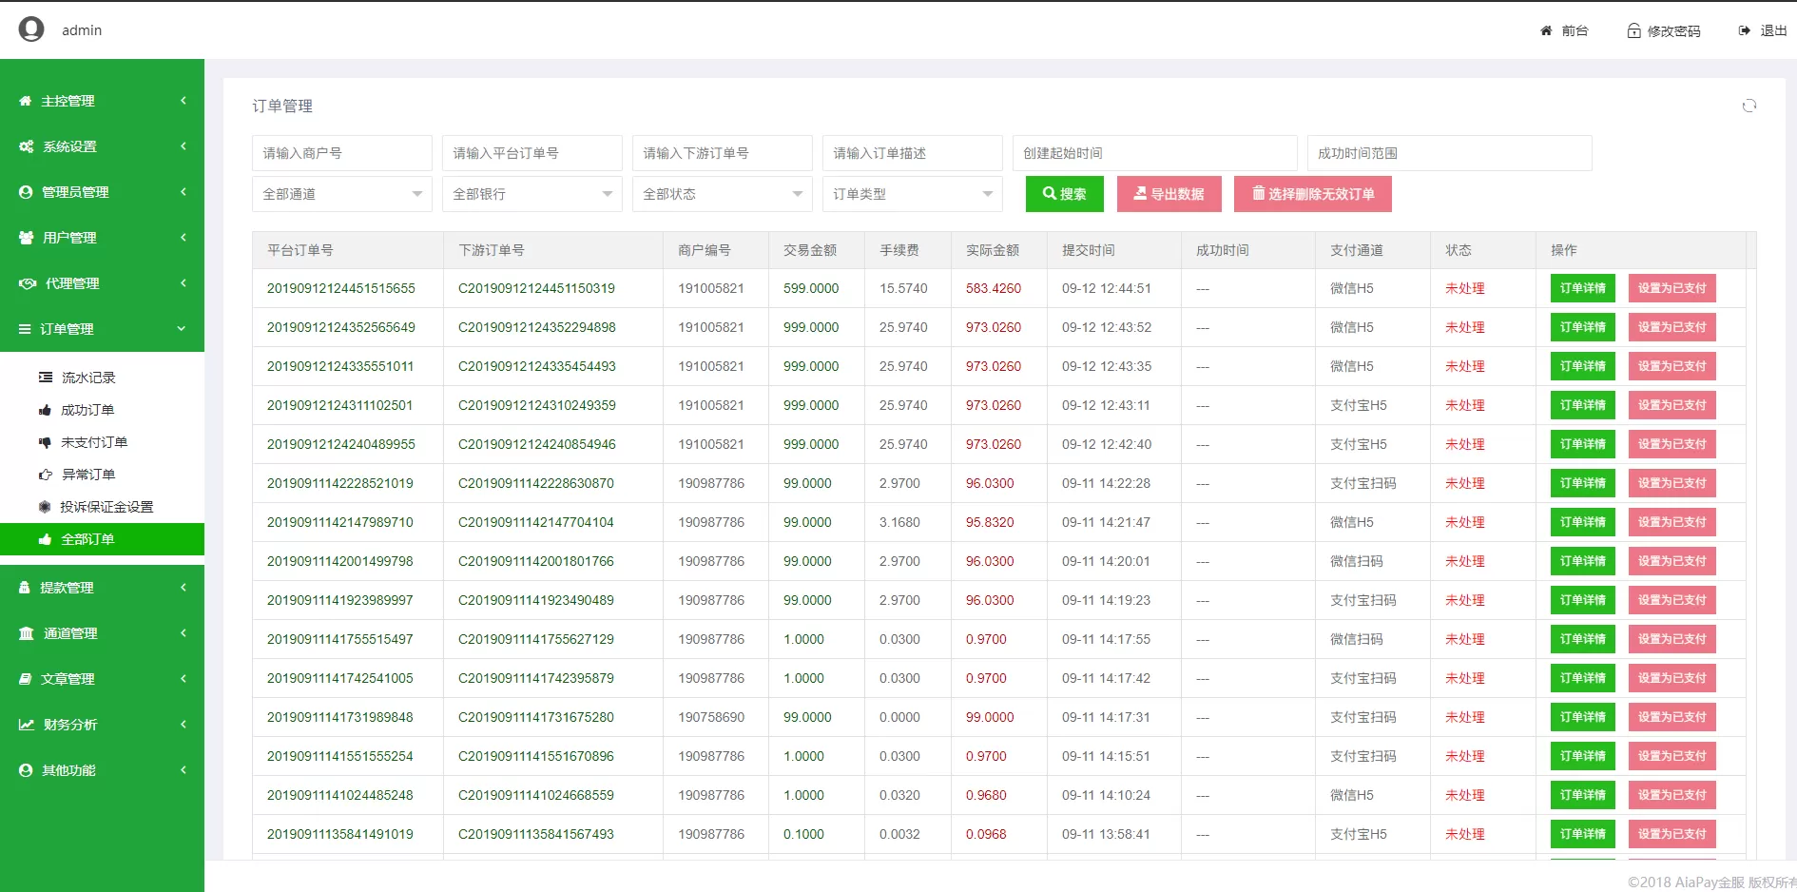
Task: Click the gears icon for 系统设置
Action: [x=27, y=146]
